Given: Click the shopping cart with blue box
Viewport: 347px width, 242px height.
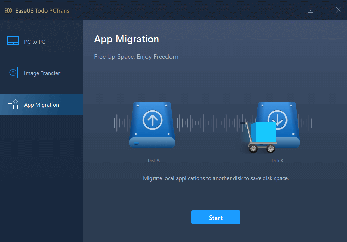Looking at the screenshot, I should coord(259,137).
